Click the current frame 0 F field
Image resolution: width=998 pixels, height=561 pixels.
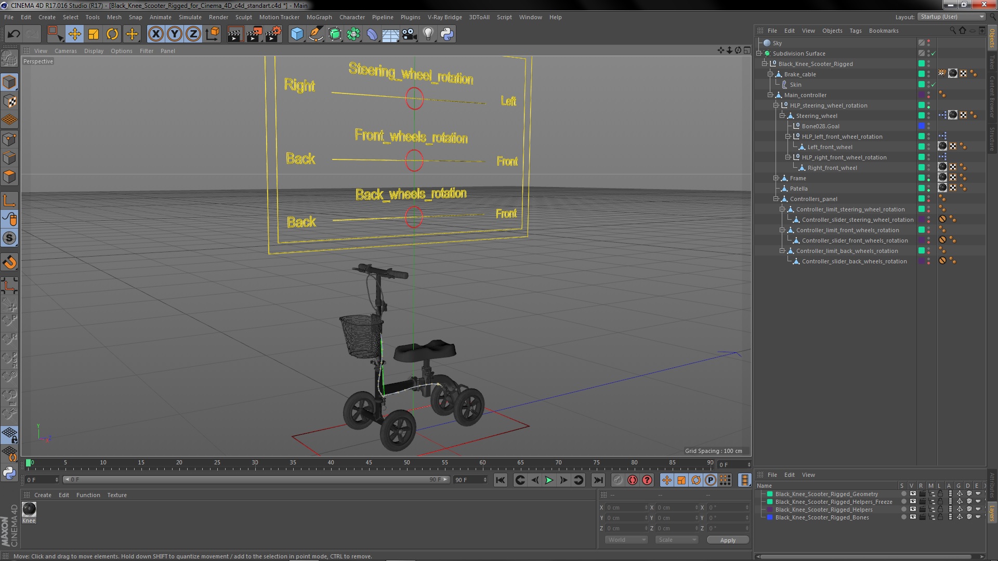(x=42, y=480)
